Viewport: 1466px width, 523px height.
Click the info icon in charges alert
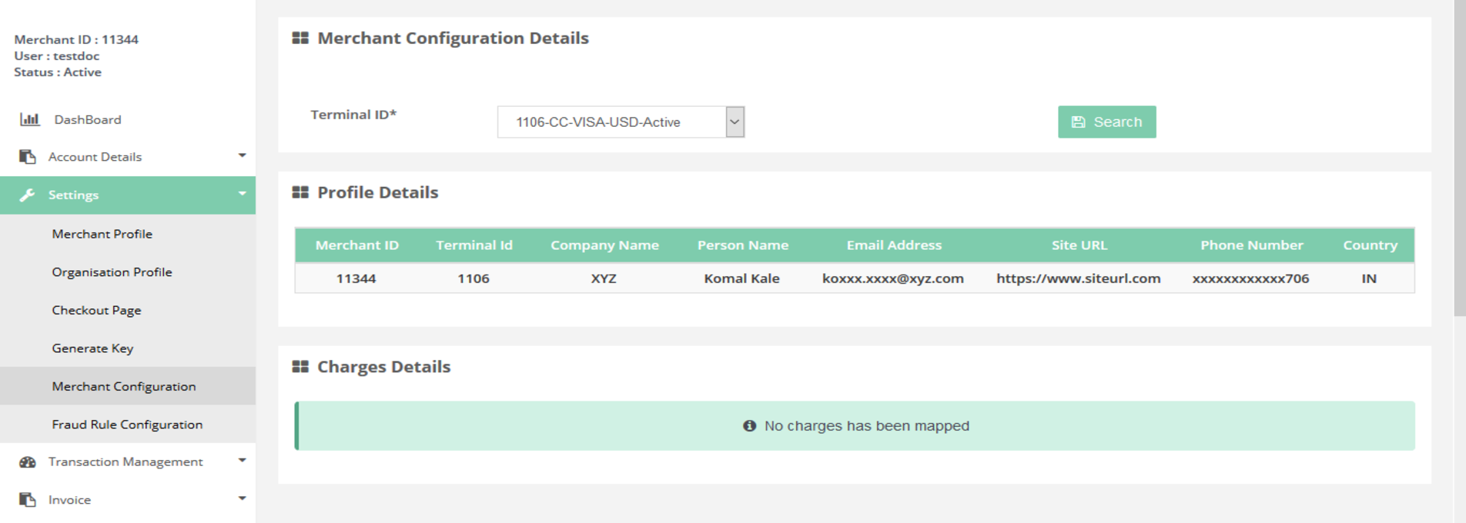(749, 426)
